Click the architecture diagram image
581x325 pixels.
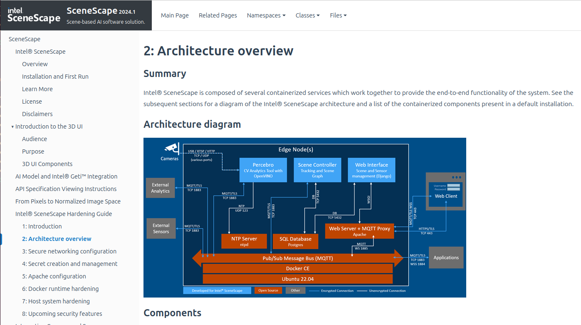(304, 217)
